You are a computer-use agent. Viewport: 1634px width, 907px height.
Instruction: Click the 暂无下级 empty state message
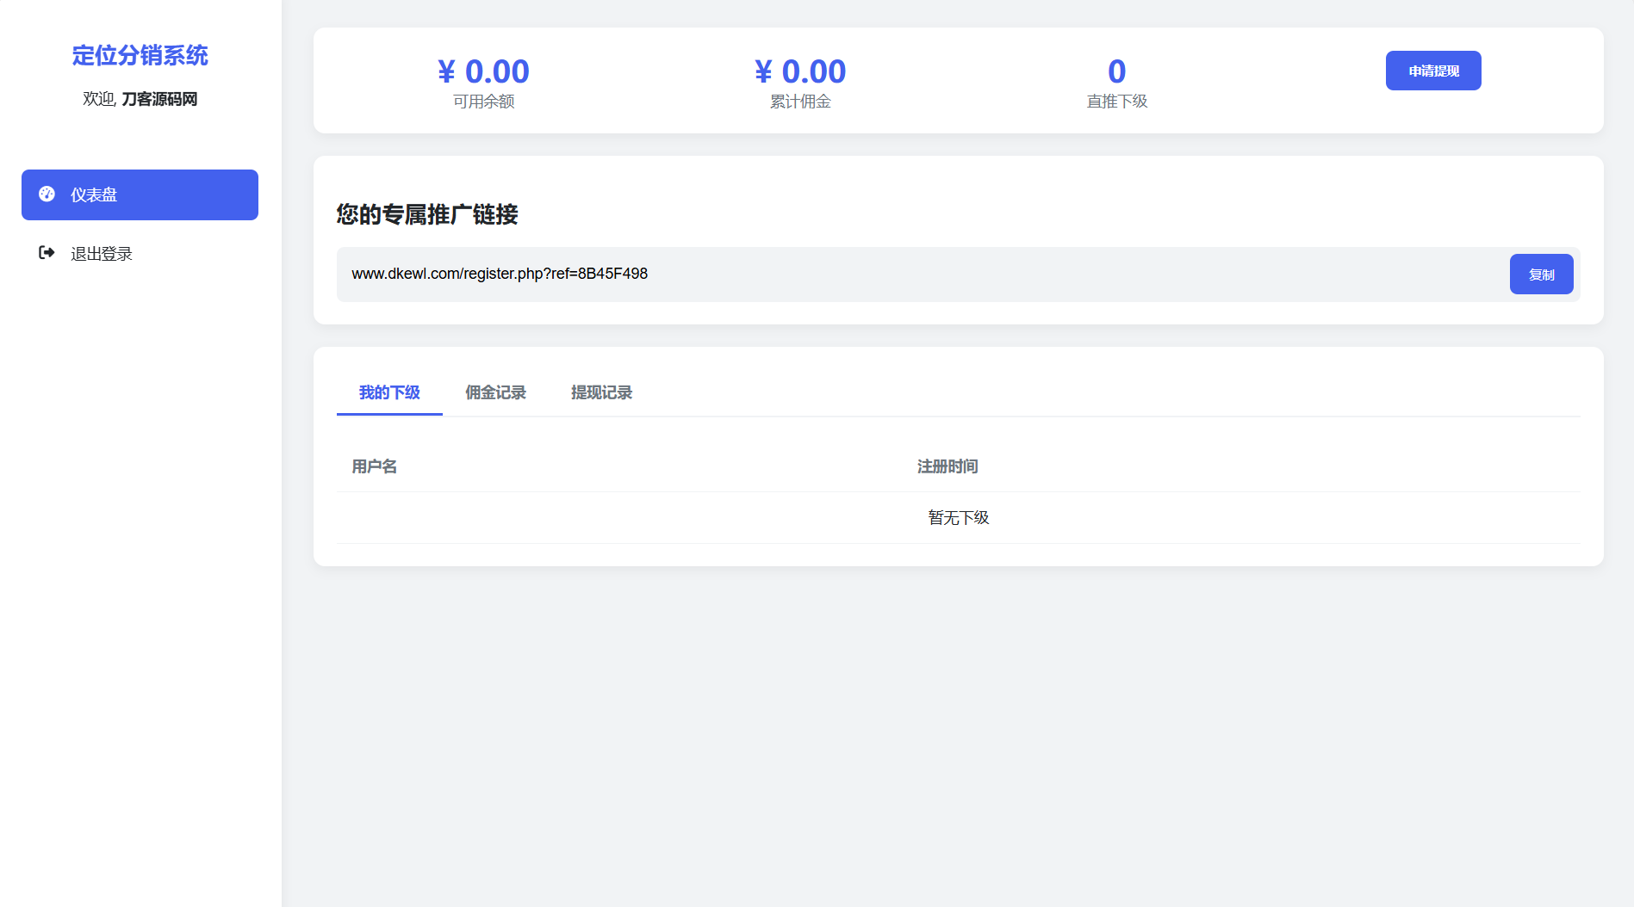(958, 517)
